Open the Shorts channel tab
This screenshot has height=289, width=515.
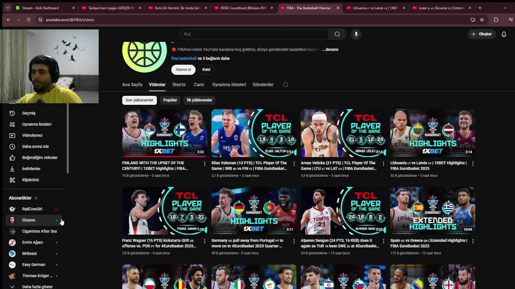point(179,85)
